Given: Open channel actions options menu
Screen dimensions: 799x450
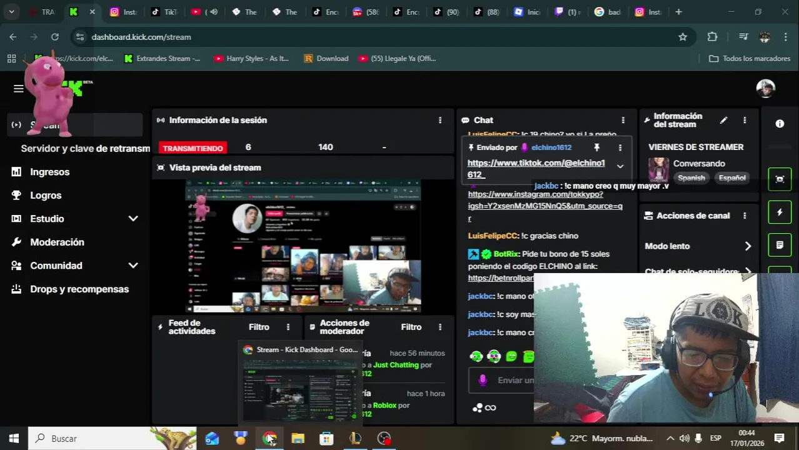Looking at the screenshot, I should [744, 216].
